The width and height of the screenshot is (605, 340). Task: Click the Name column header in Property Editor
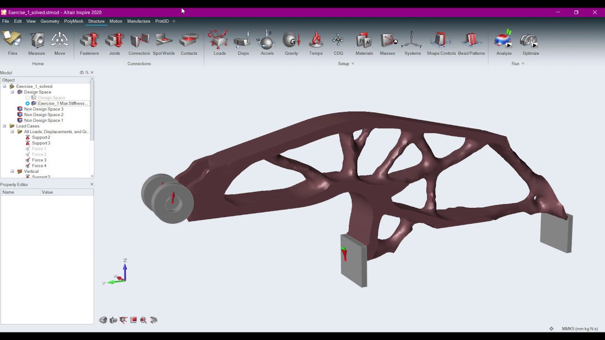20,192
